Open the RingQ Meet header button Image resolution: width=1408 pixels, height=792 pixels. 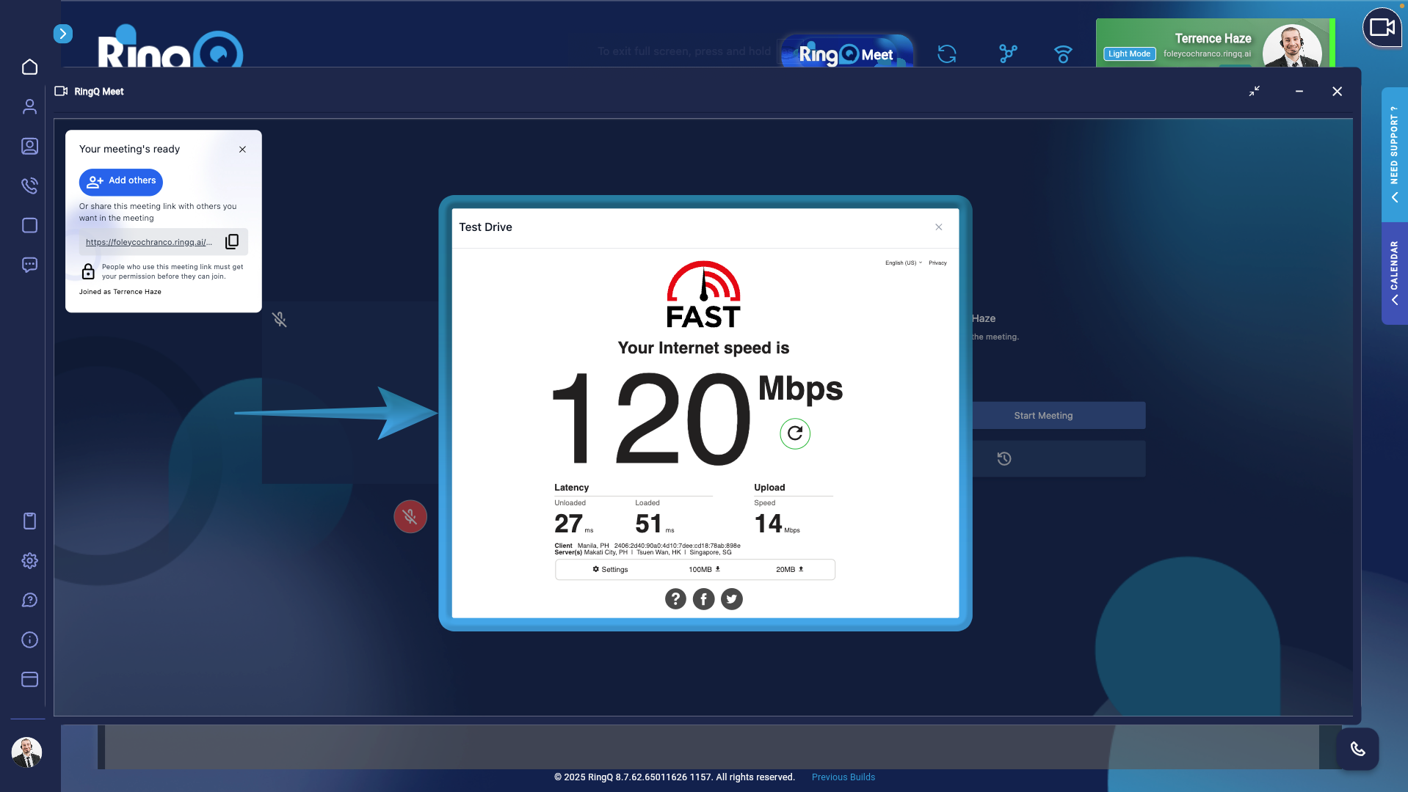846,54
